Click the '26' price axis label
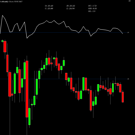135x135 pixels. click(x=128, y=79)
